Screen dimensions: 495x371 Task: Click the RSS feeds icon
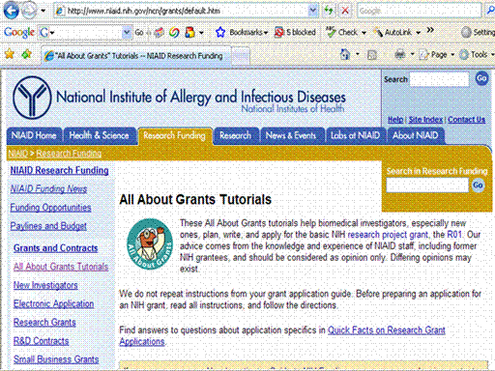(372, 55)
